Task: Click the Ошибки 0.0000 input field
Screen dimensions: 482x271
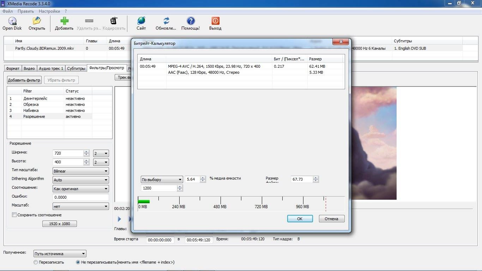Action: click(81, 197)
